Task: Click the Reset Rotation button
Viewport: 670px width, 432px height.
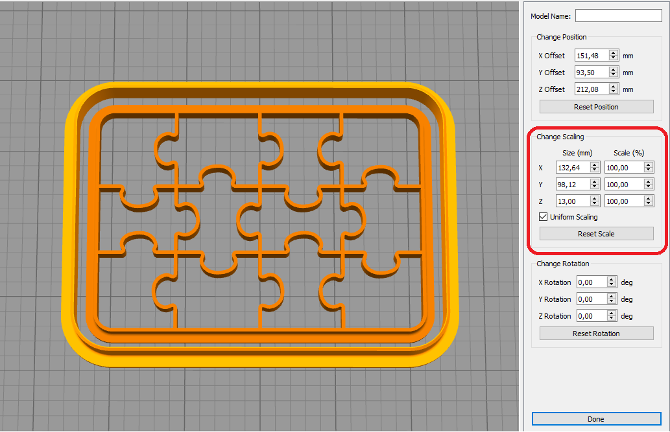Action: point(596,334)
